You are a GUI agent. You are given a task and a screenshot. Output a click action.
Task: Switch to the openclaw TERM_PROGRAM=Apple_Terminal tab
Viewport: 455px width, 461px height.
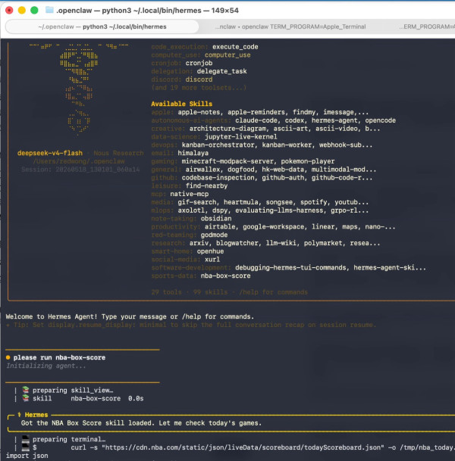[x=290, y=26]
